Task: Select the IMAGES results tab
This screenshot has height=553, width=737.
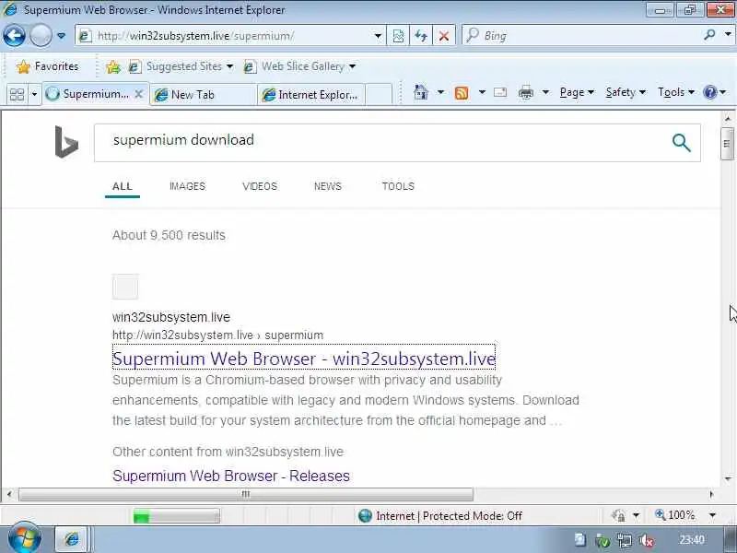Action: click(x=187, y=186)
